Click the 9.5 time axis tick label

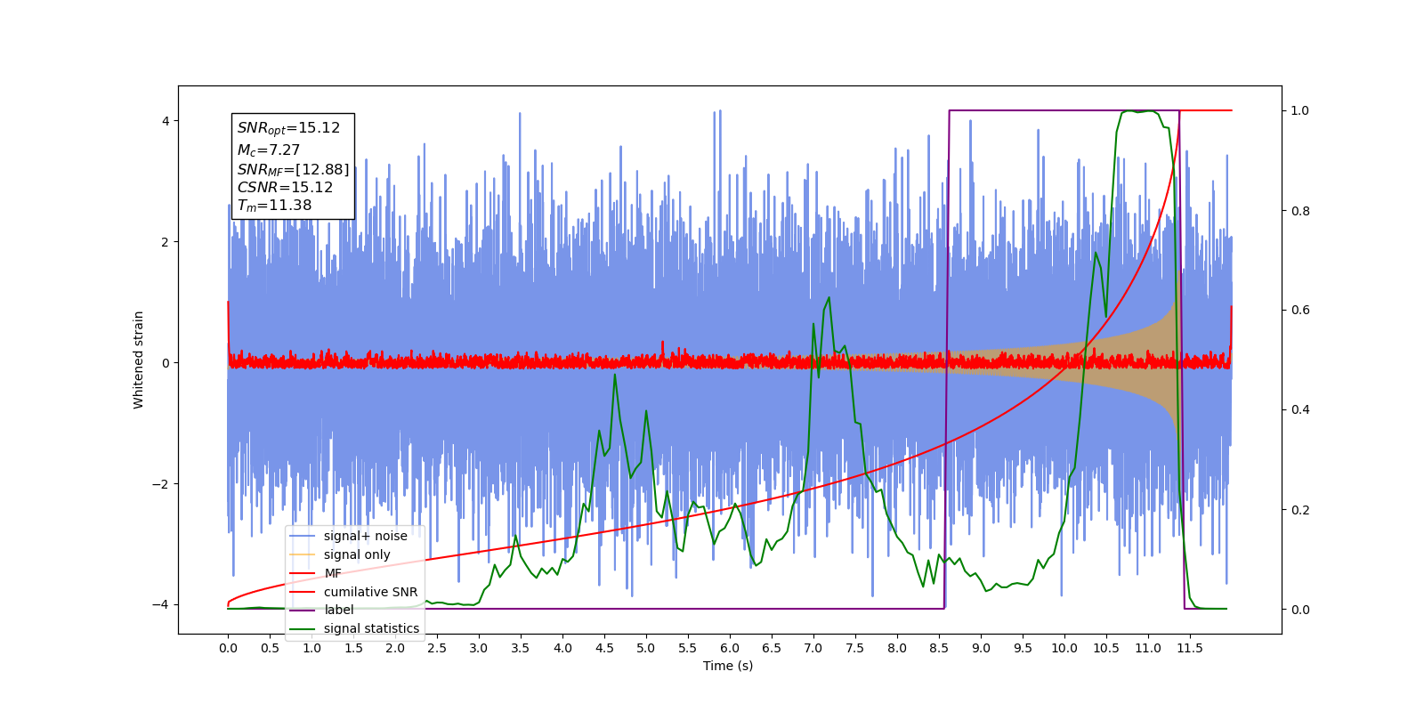click(1023, 648)
